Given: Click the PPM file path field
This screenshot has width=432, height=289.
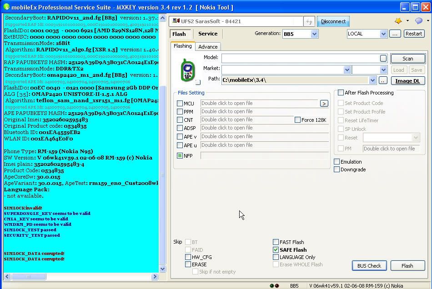Looking at the screenshot, I should 265,111.
